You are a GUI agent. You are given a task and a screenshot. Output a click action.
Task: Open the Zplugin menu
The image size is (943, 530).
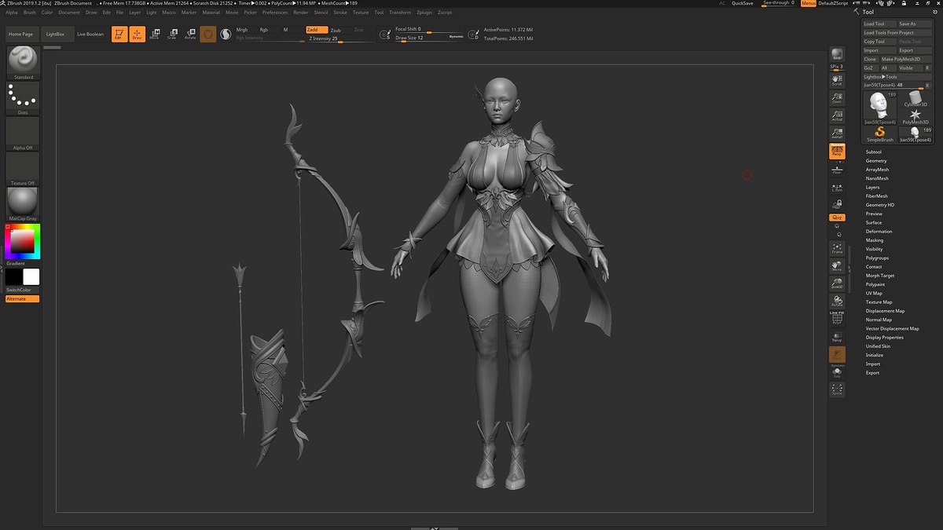(x=424, y=13)
